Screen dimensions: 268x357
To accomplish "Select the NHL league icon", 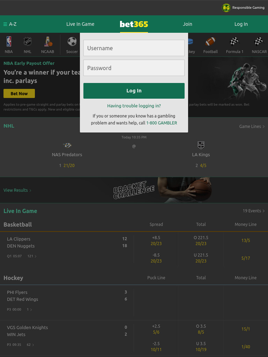I will click(28, 41).
